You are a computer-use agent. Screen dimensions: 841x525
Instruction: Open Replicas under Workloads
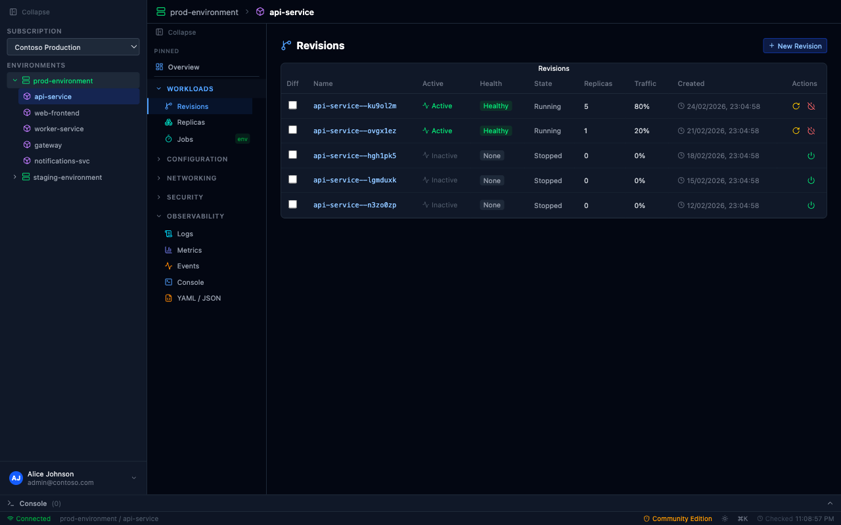(192, 122)
